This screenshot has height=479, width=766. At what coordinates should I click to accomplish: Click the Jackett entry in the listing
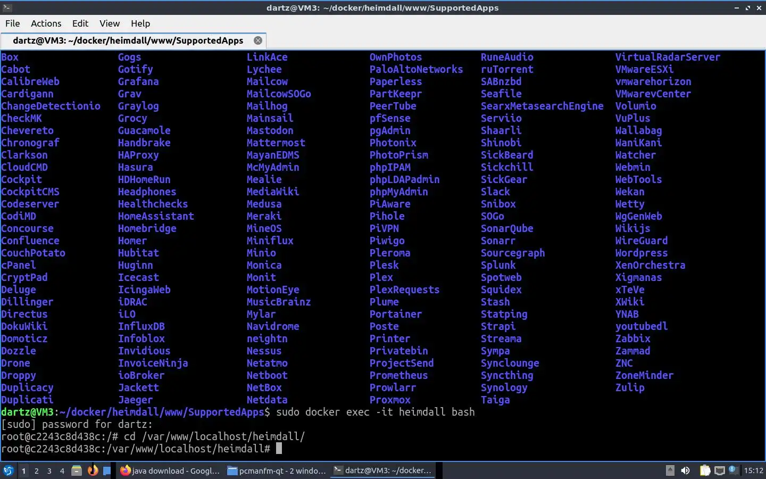[138, 387]
